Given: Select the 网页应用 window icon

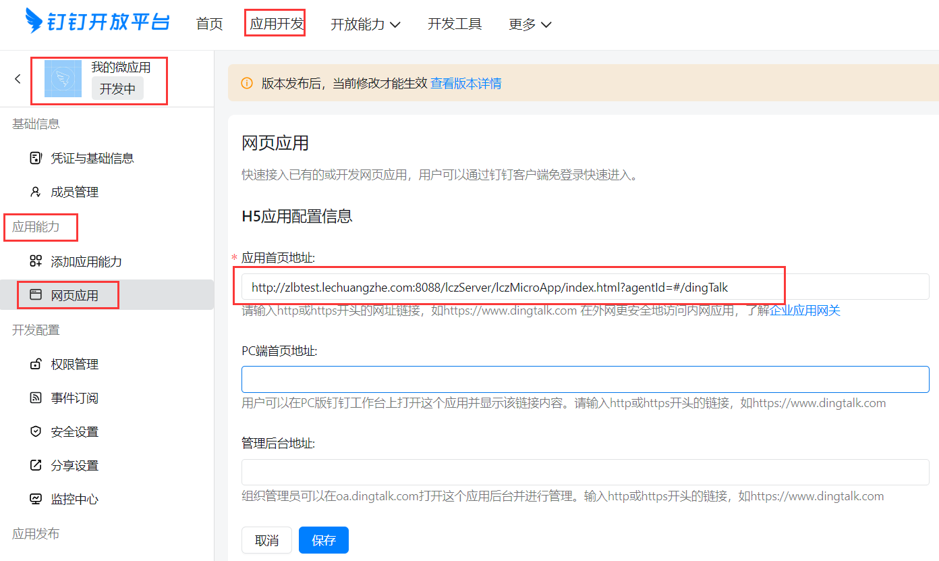Looking at the screenshot, I should [36, 295].
